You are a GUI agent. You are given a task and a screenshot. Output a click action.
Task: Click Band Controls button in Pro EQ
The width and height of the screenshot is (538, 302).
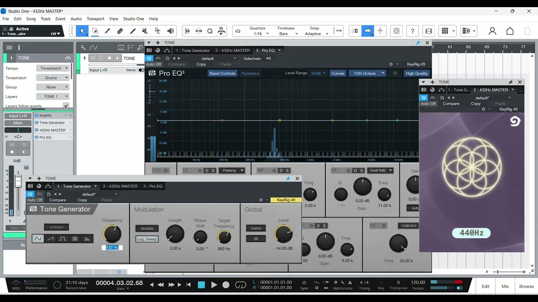coord(222,73)
